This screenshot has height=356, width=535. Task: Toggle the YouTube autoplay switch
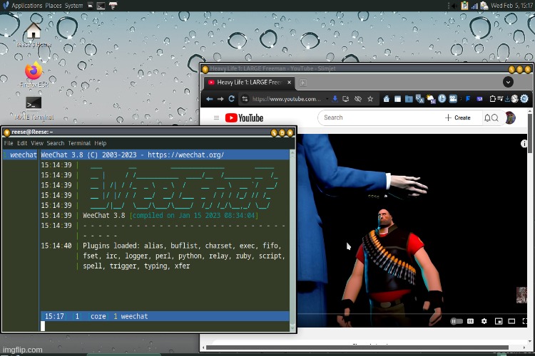[457, 321]
